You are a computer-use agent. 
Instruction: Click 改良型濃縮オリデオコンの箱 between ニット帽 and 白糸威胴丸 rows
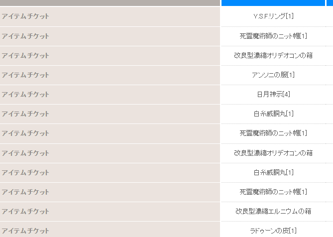pyautogui.click(x=273, y=153)
